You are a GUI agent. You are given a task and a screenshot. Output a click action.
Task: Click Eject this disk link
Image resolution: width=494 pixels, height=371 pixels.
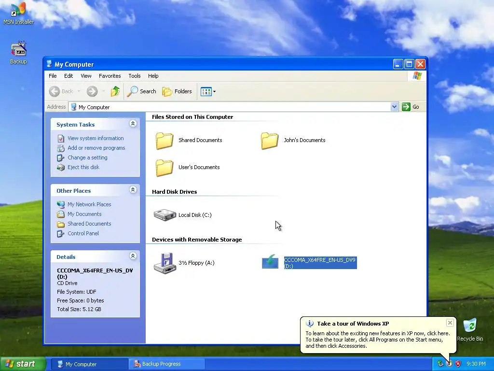tap(83, 167)
